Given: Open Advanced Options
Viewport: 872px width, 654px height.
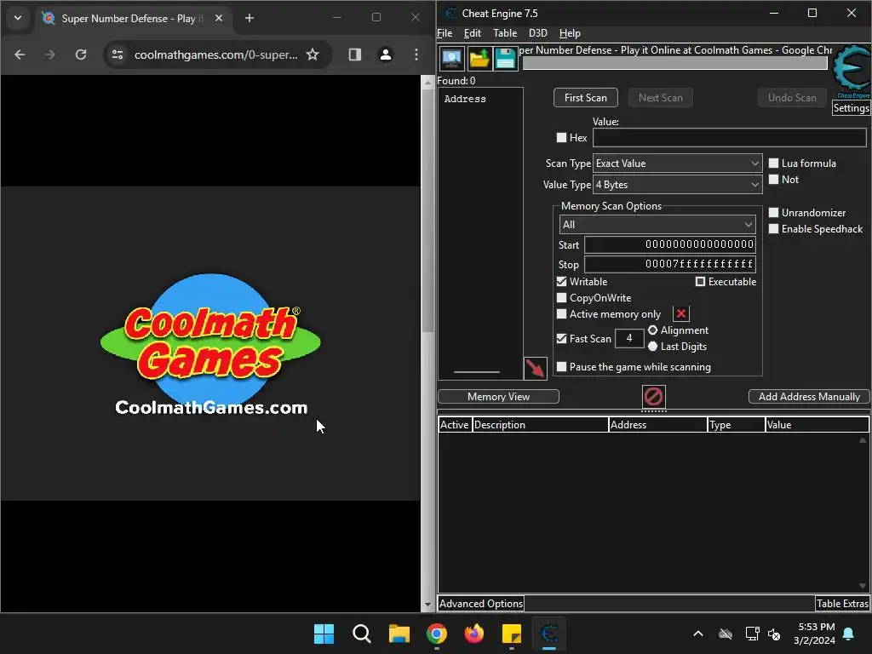Looking at the screenshot, I should (x=481, y=604).
